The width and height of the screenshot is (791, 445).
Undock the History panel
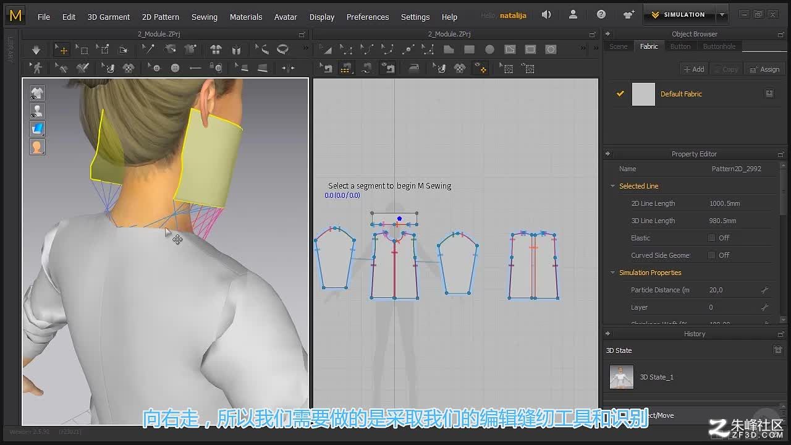coord(781,334)
